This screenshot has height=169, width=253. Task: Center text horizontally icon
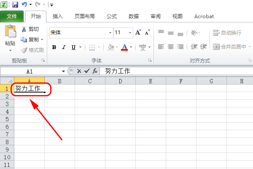tap(171, 47)
